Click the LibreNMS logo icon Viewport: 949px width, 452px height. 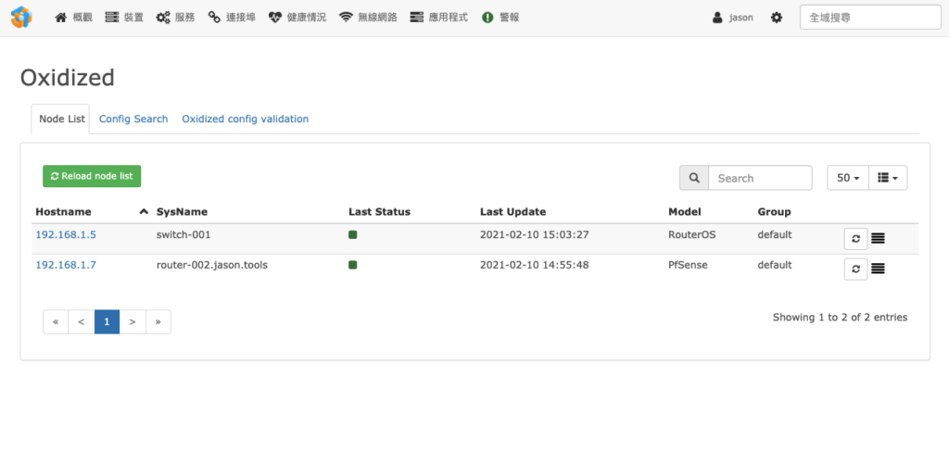click(x=21, y=17)
